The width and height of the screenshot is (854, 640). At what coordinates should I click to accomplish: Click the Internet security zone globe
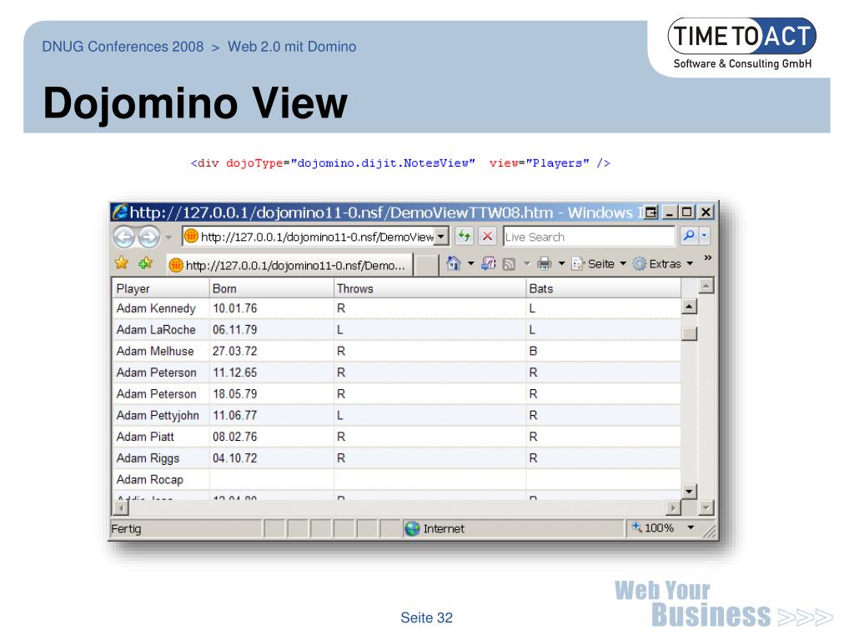412,528
